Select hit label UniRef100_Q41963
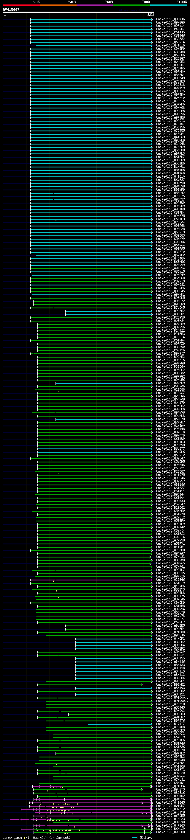The image size is (190, 840). [x=170, y=137]
